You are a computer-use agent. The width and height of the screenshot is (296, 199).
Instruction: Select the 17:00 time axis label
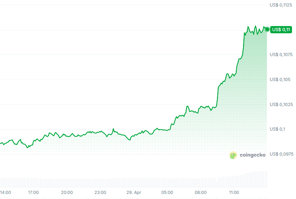33,192
